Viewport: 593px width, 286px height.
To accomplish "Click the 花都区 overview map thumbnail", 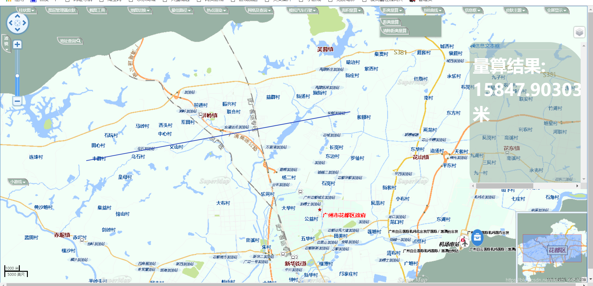I will [x=552, y=249].
